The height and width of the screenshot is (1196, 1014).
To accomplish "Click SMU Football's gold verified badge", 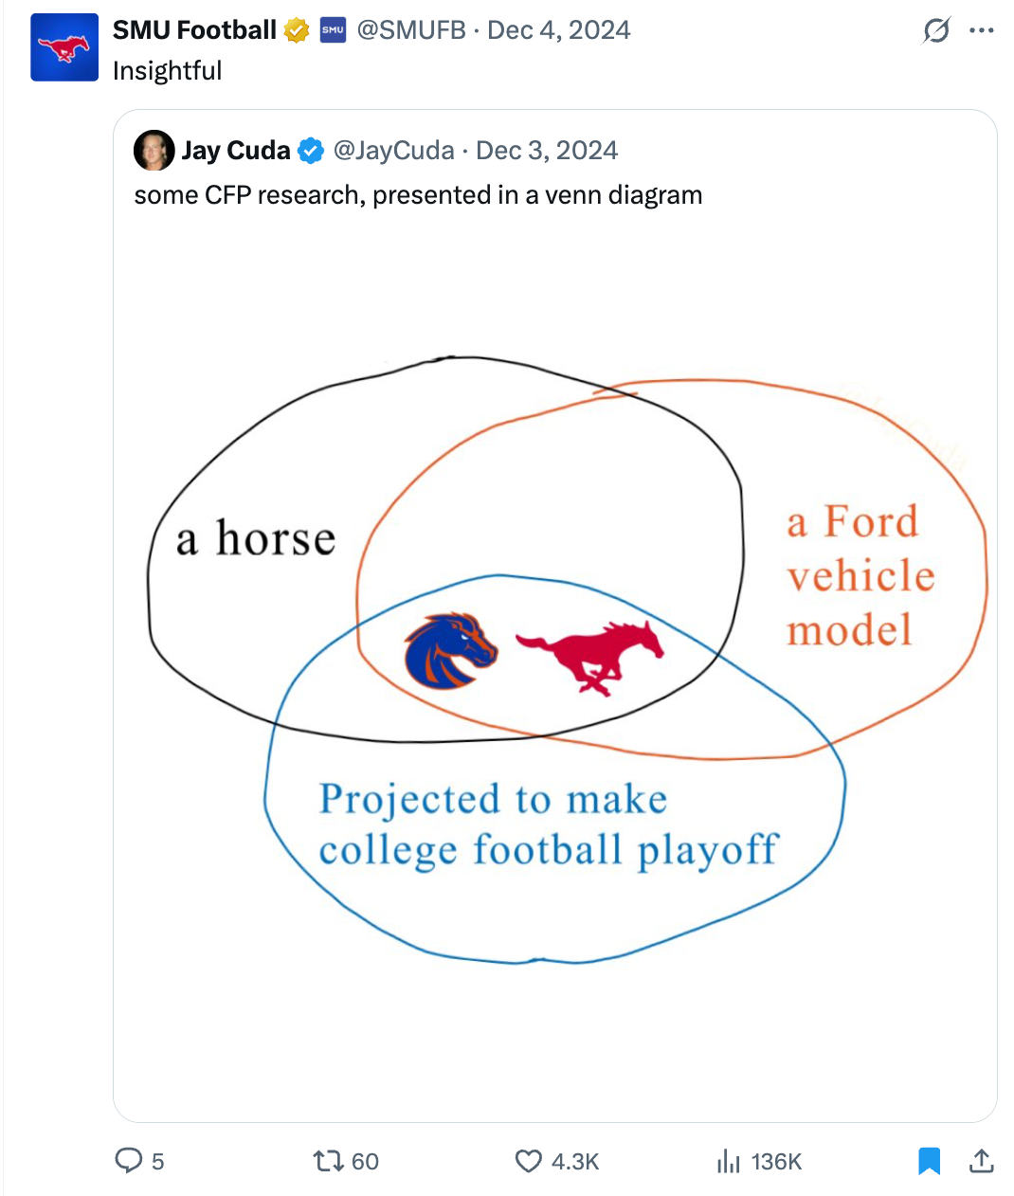I will pos(297,31).
